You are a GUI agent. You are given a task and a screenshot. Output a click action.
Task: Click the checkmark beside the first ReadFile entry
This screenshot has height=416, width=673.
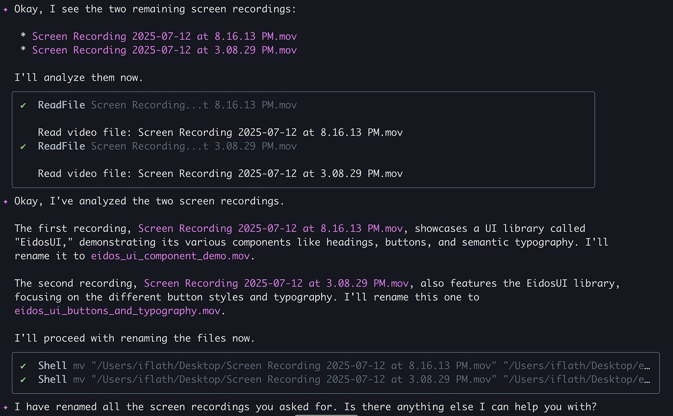pos(23,105)
